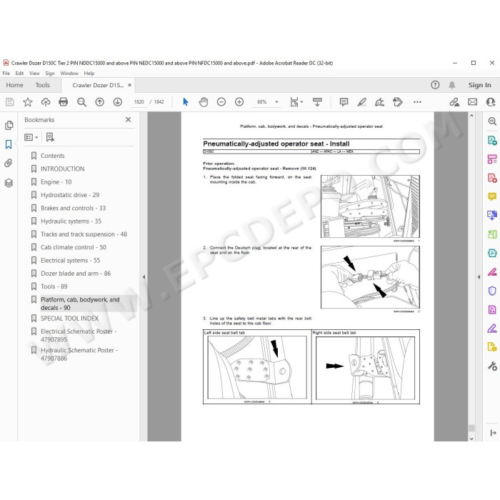
Task: Click the upload to cloud icon
Action: [46, 102]
